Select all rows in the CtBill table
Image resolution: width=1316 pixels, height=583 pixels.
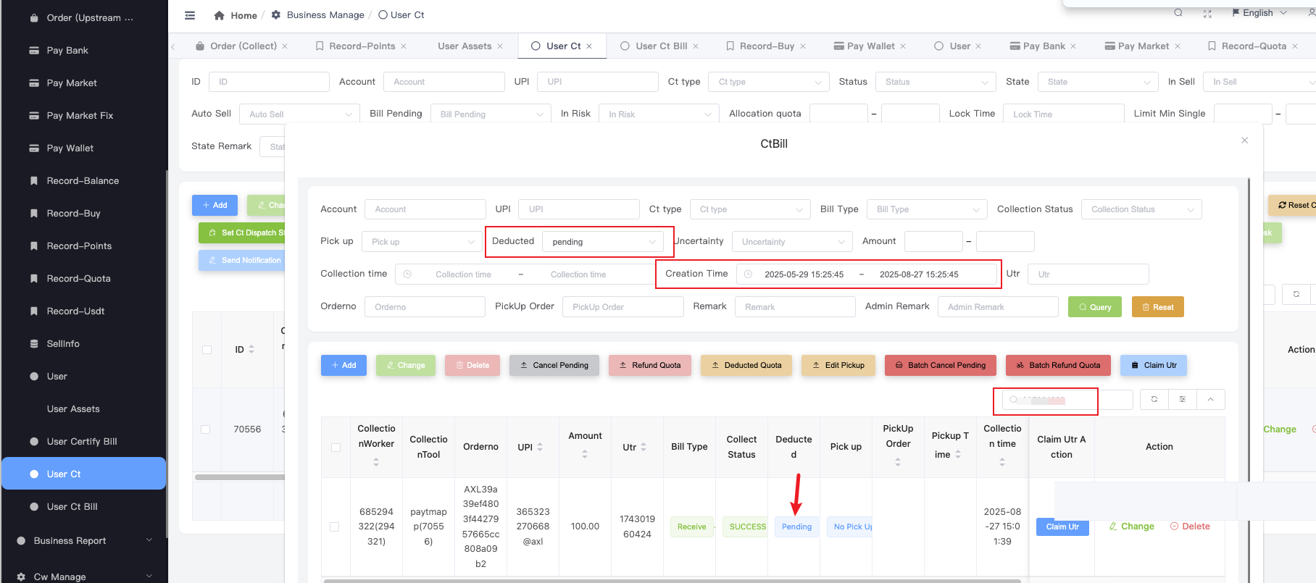[x=336, y=448]
